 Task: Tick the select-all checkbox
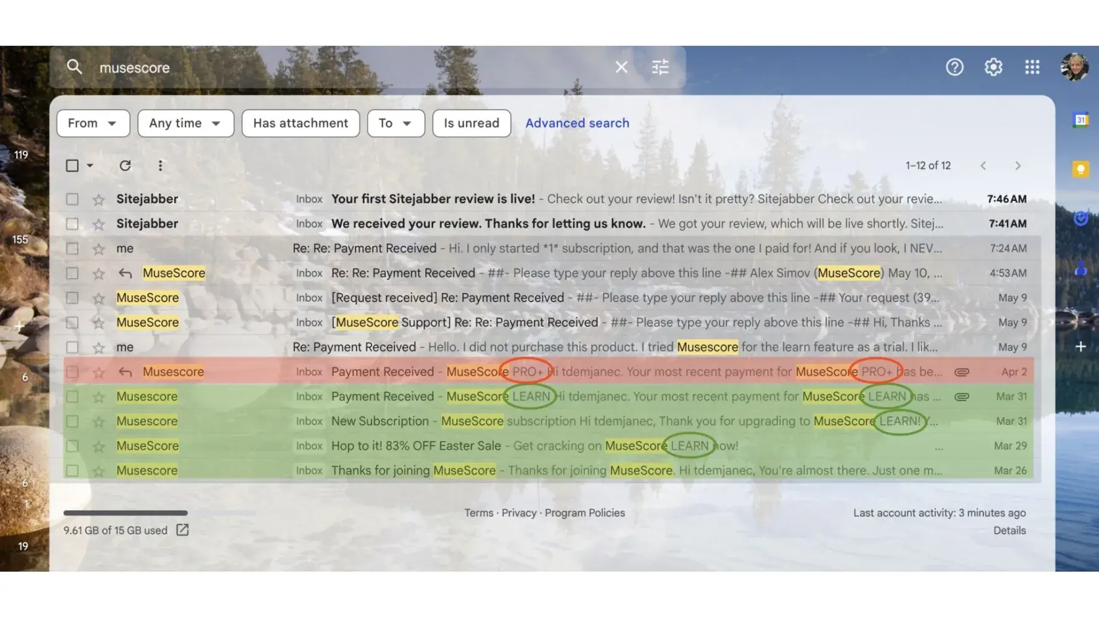click(x=72, y=166)
